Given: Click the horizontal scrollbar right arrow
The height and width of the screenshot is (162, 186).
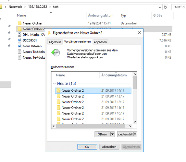Looking at the screenshot, I should click(x=130, y=126).
